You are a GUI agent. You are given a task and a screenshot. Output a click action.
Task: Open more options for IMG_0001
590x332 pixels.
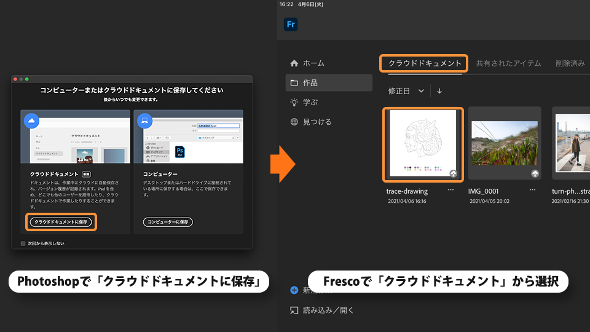(x=532, y=190)
